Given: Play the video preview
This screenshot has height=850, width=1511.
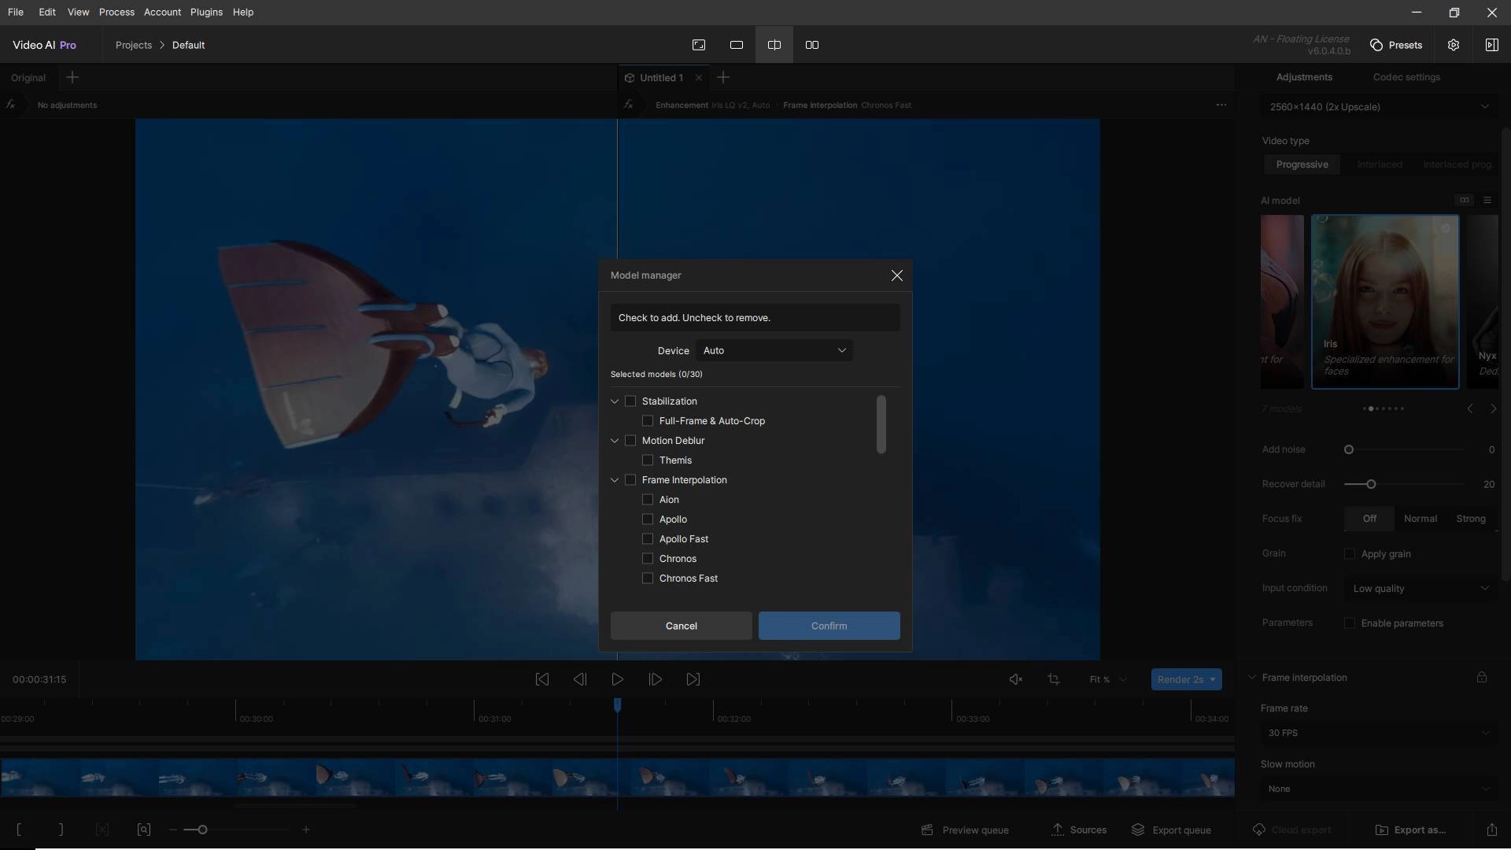Looking at the screenshot, I should click(x=618, y=679).
